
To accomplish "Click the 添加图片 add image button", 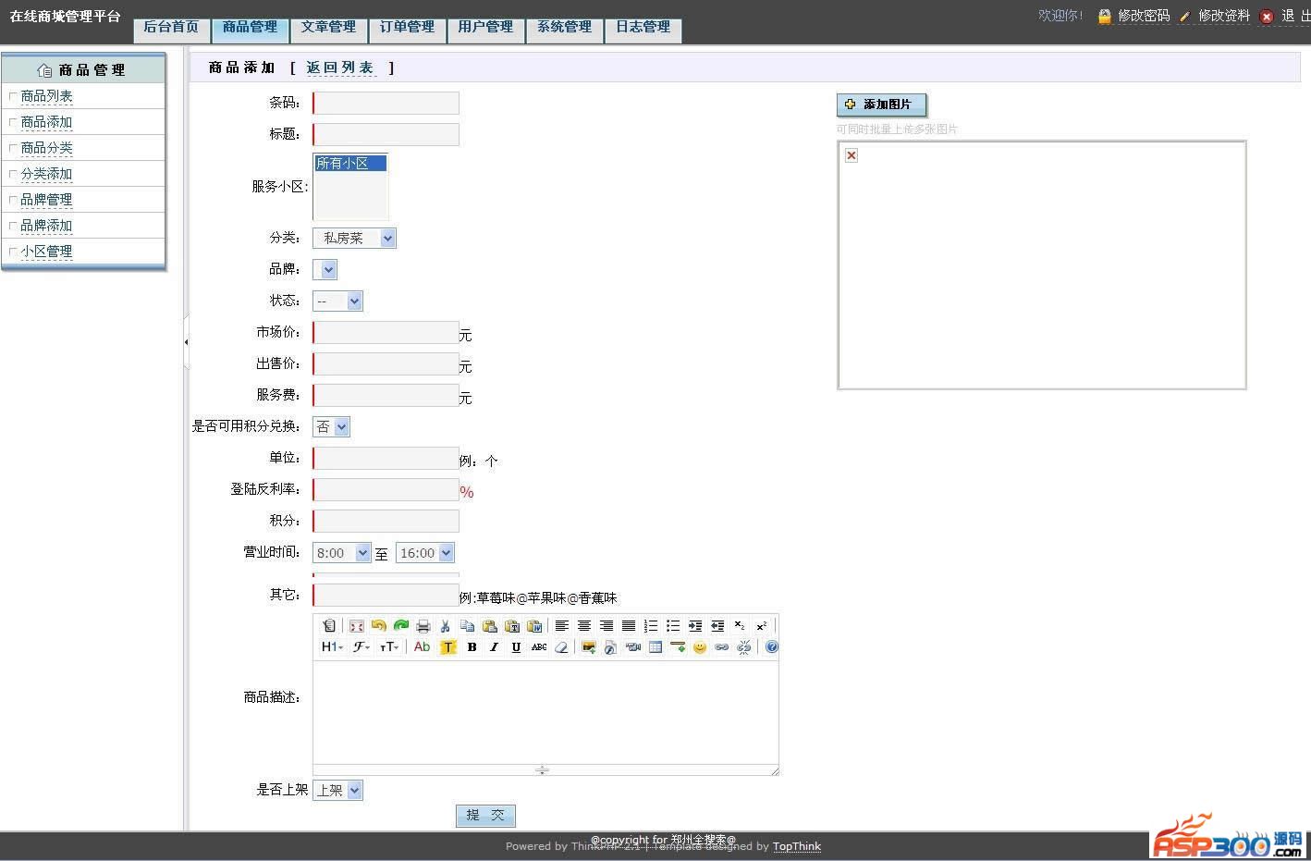I will coord(881,105).
